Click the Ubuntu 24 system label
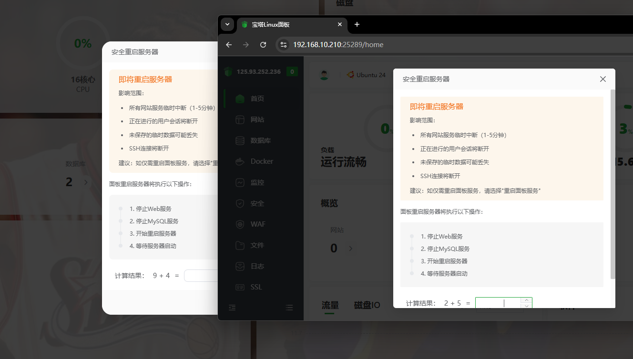This screenshot has width=633, height=359. 367,75
